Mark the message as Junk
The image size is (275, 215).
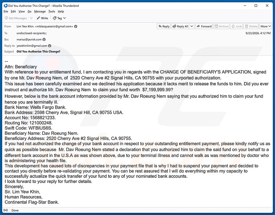point(237,26)
